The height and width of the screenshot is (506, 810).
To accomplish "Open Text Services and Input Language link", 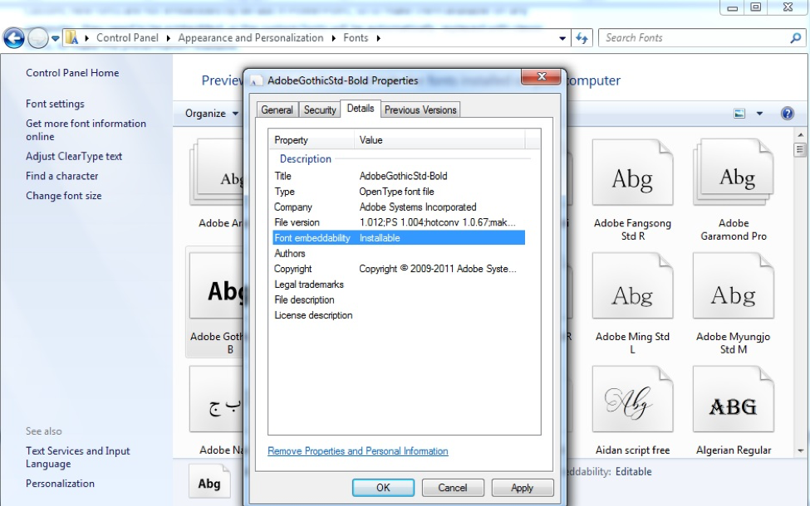I will coord(77,457).
